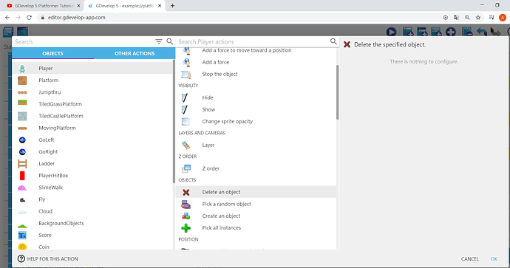This screenshot has height=268, width=510.
Task: Confirm with the OK button
Action: pos(494,259)
